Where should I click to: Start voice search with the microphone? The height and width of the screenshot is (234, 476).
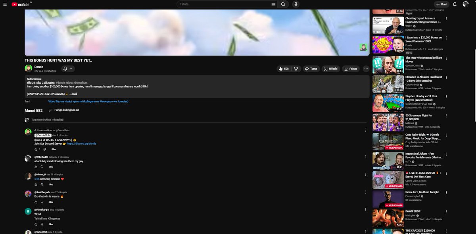point(296,4)
